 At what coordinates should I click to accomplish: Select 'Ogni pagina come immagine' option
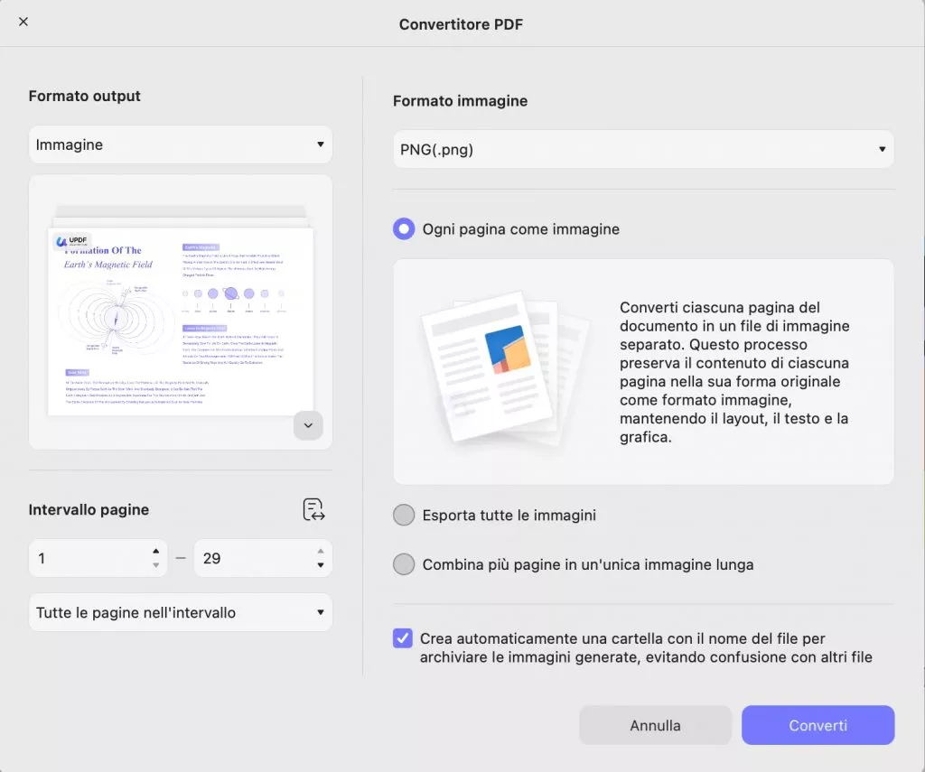pyautogui.click(x=404, y=229)
